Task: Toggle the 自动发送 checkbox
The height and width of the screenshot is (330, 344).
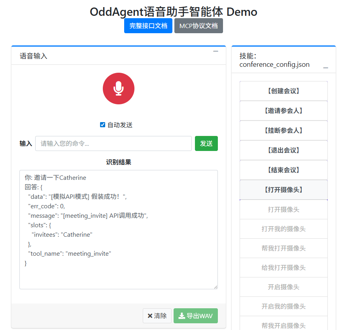Action: coord(103,125)
